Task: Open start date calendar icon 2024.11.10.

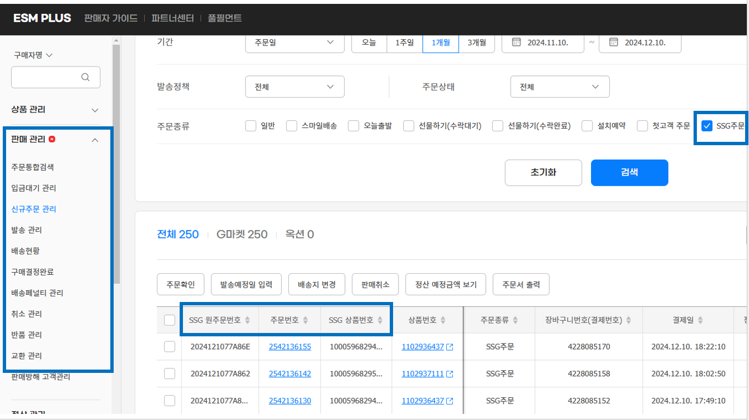Action: click(516, 42)
